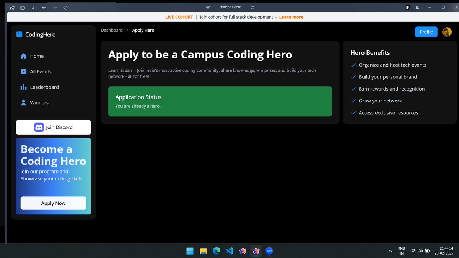Click the CodingHero brand name

coord(40,34)
